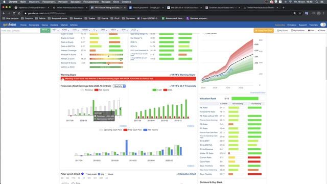The width and height of the screenshot is (327, 184).
Task: Open the Wi-Fi status menu
Action: click(290, 2)
